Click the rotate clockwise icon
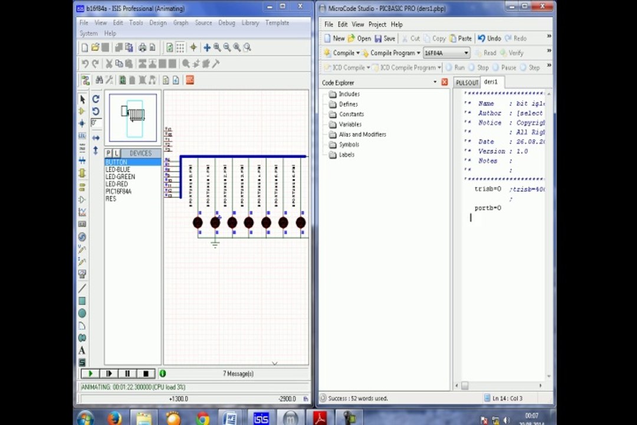Screen dimensions: 637x425 pyautogui.click(x=96, y=99)
